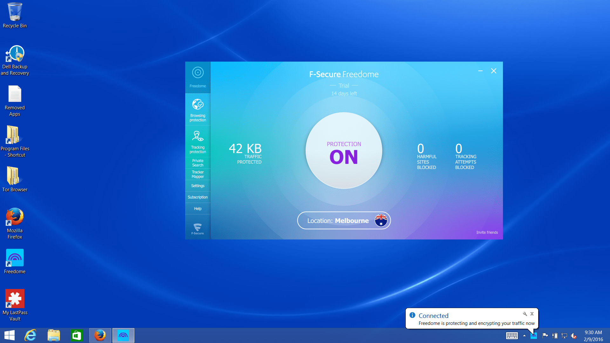
Task: Click the F-Secure logo in sidebar
Action: pyautogui.click(x=197, y=228)
